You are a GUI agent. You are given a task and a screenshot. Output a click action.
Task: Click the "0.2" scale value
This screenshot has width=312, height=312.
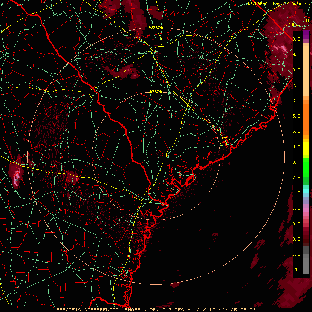coord(296,224)
